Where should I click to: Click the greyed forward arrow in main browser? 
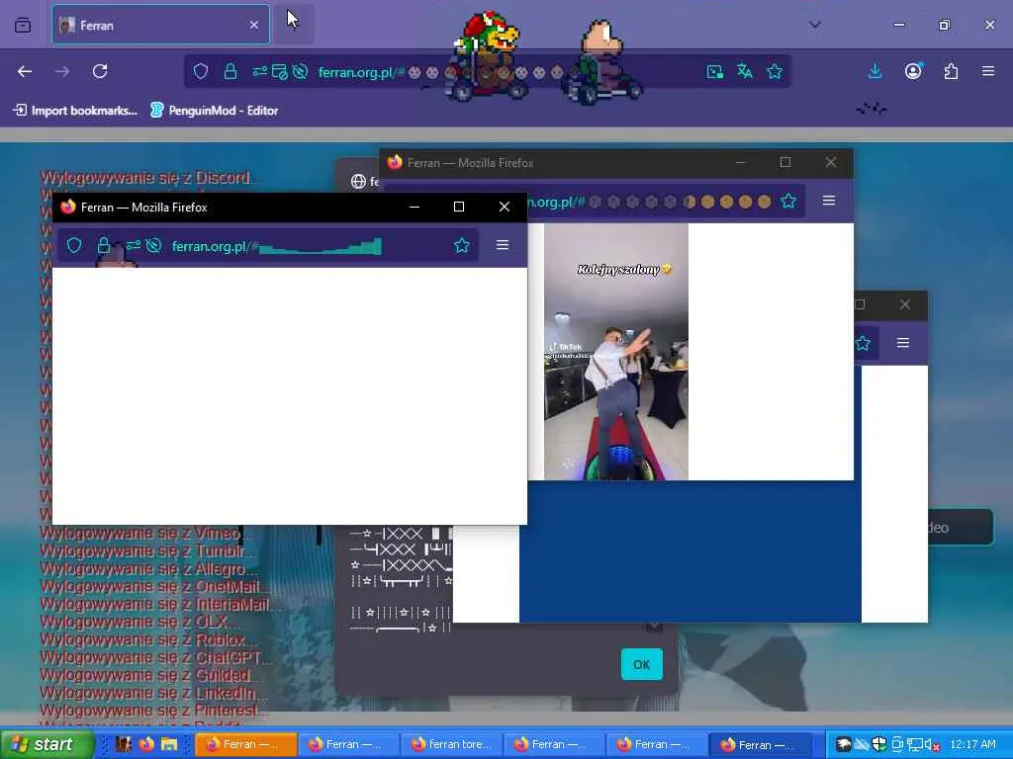click(62, 71)
